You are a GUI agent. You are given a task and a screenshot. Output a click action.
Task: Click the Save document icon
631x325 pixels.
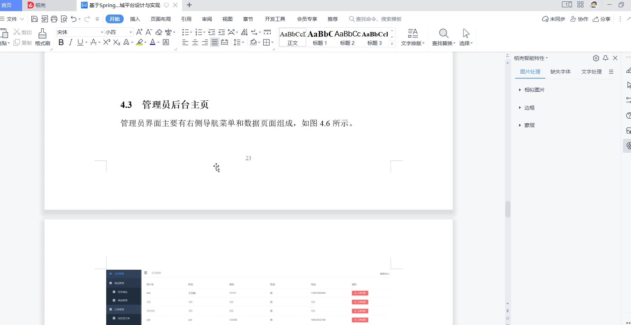click(x=34, y=19)
